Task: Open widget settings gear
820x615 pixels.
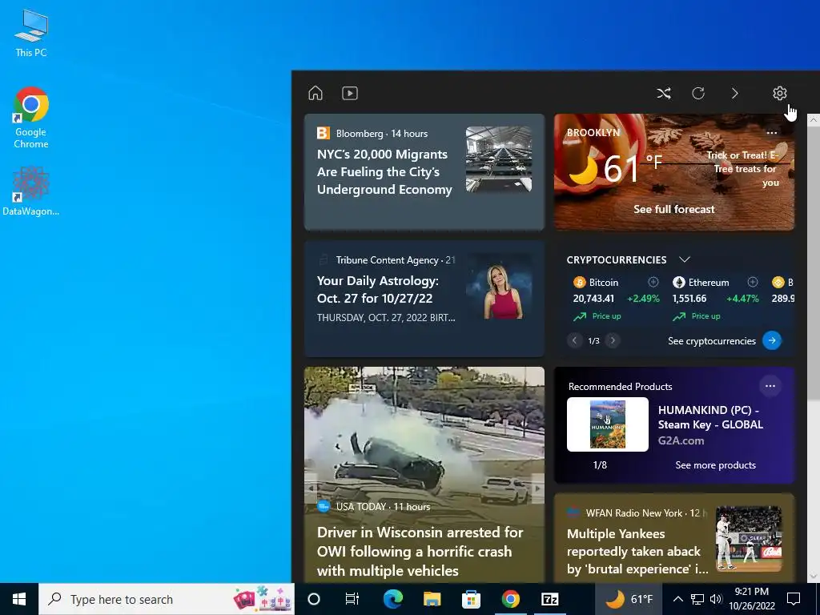Action: coord(780,93)
